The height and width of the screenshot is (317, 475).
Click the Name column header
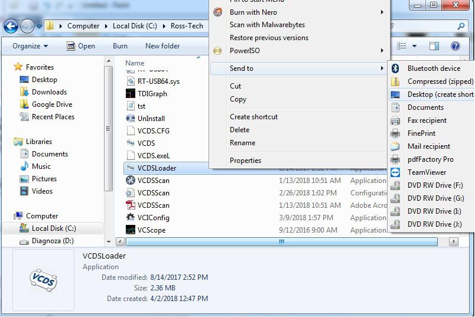[135, 63]
